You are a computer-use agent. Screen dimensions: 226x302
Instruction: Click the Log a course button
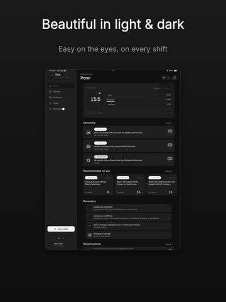tap(61, 229)
